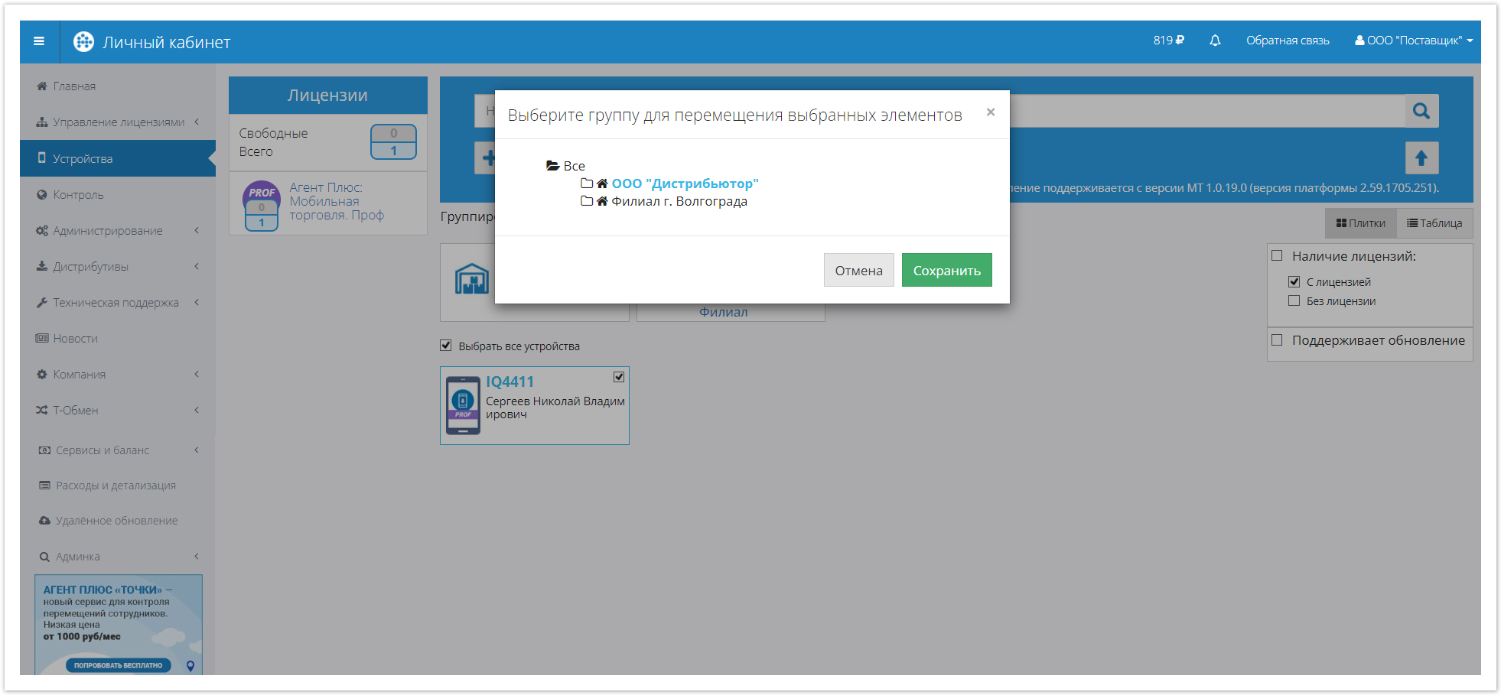The image size is (1501, 695).
Task: Select 'Филиал г. Волгограда' tree folder
Action: pyautogui.click(x=679, y=202)
